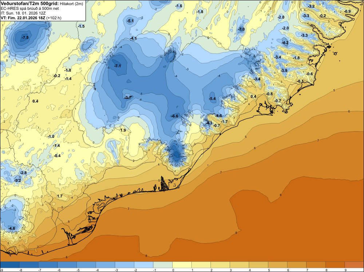
Task: Click legend swatch between -1 and 0
Action: (x=163, y=265)
